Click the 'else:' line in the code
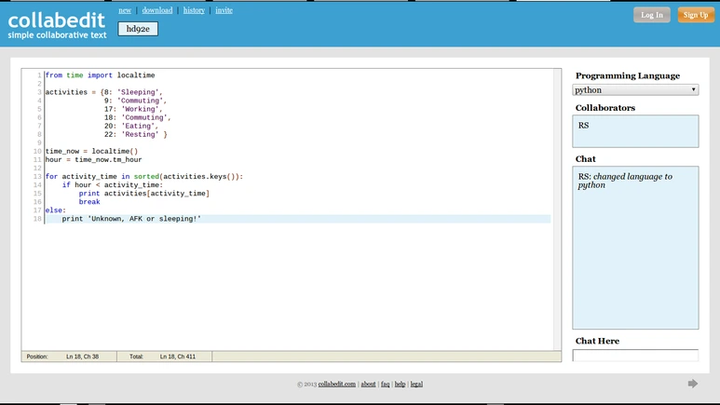The width and height of the screenshot is (720, 405). (x=56, y=210)
